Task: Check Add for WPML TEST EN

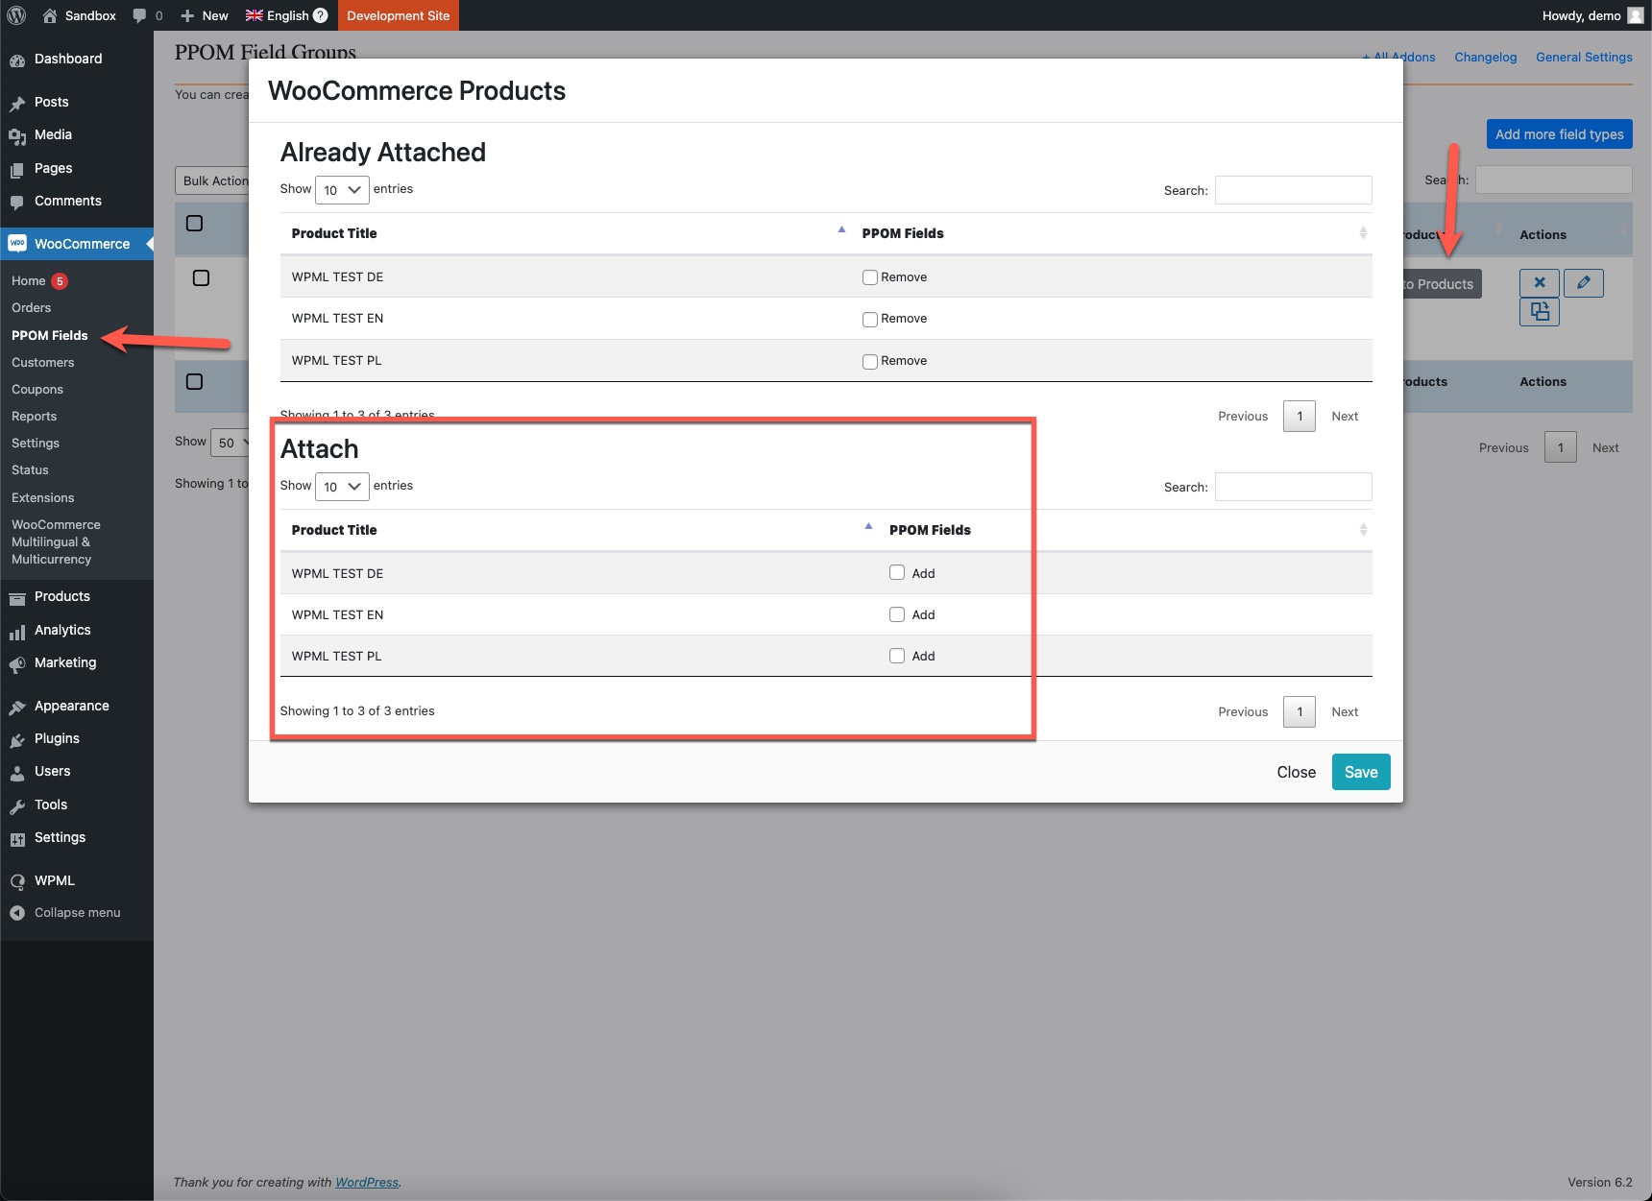Action: [x=897, y=614]
